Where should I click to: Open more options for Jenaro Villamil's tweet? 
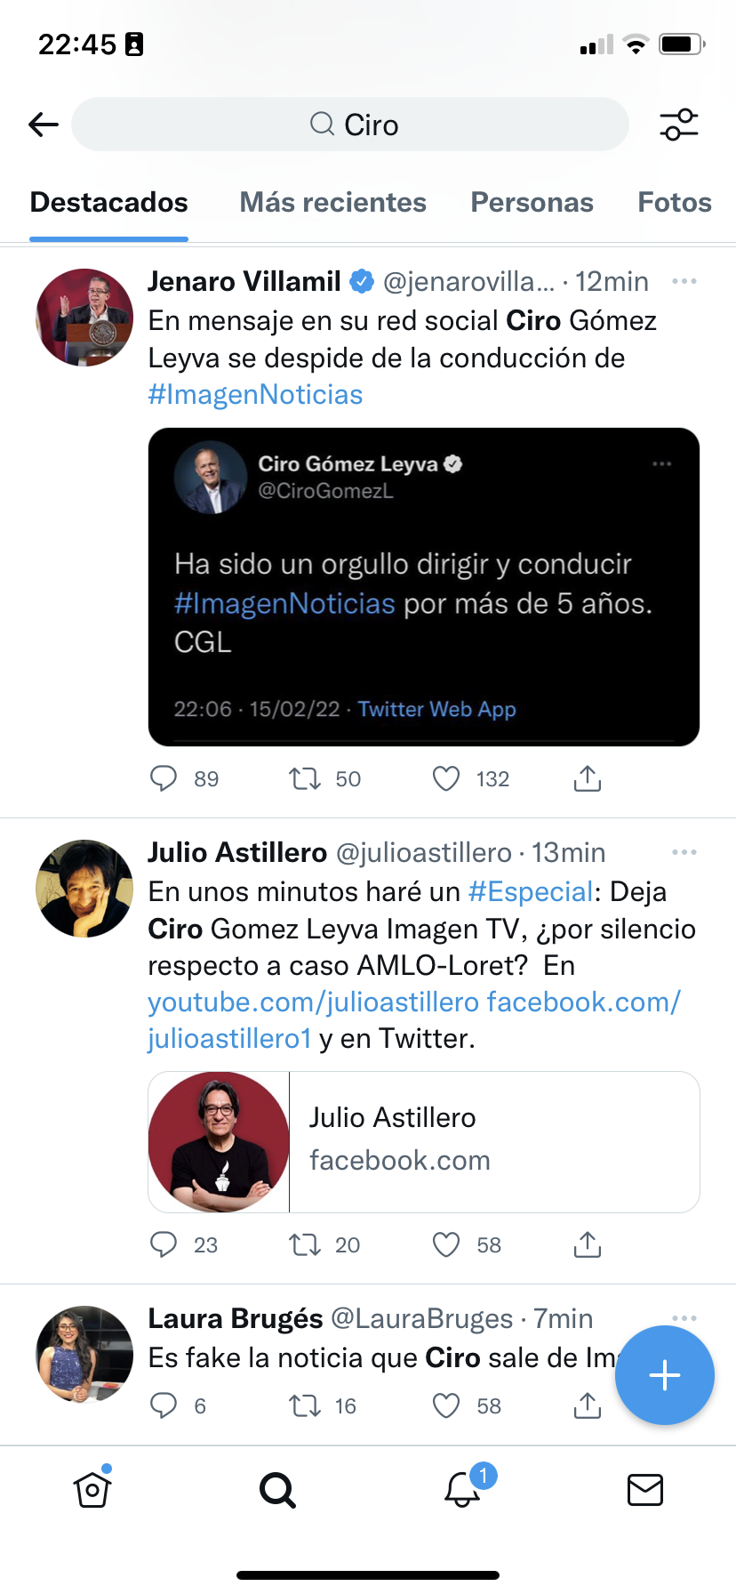[684, 282]
